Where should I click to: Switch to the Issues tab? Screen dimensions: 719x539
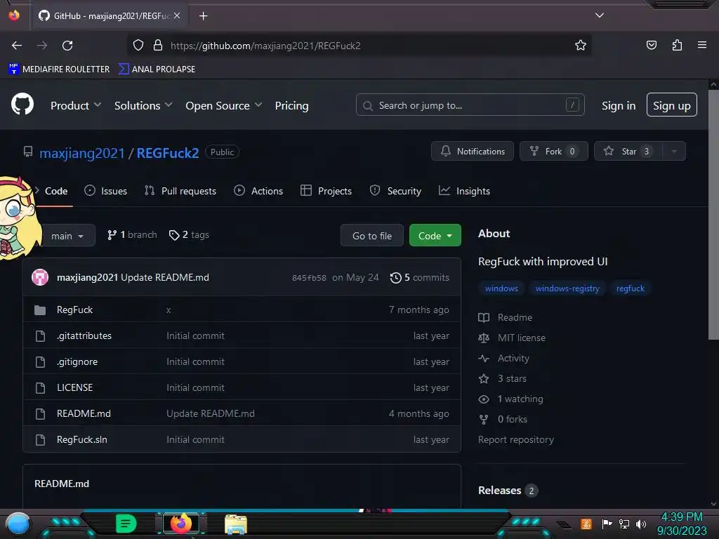tap(105, 191)
